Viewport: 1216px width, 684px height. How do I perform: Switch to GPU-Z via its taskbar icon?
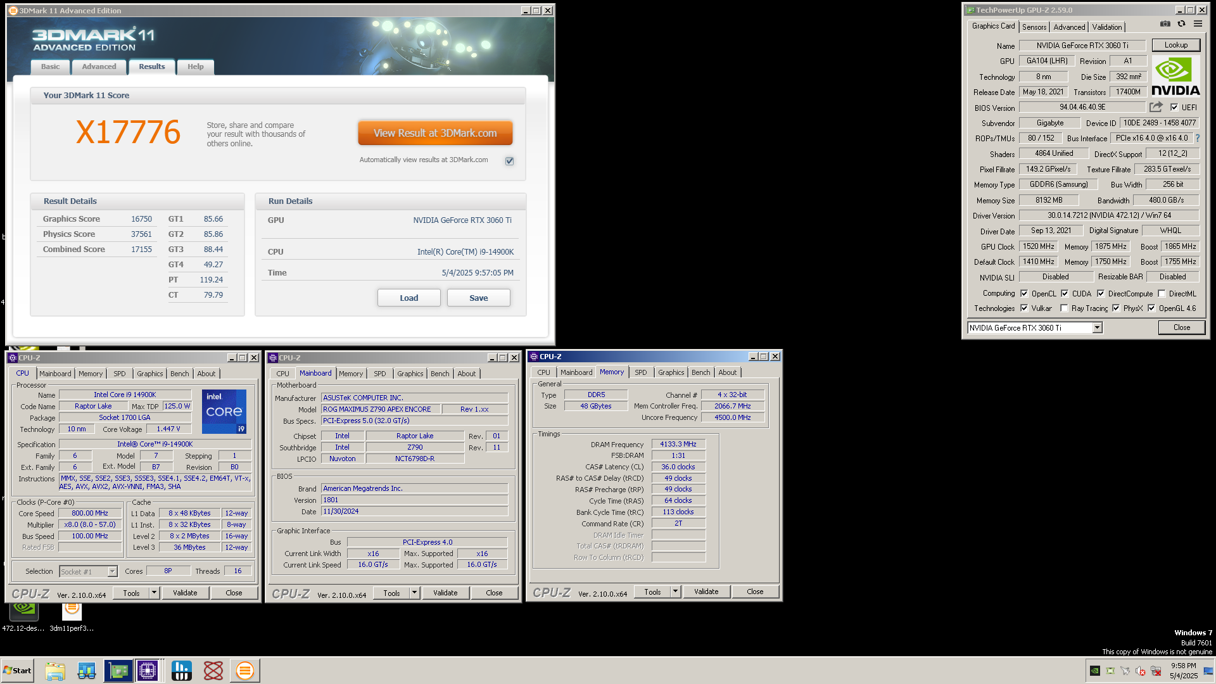coord(118,671)
